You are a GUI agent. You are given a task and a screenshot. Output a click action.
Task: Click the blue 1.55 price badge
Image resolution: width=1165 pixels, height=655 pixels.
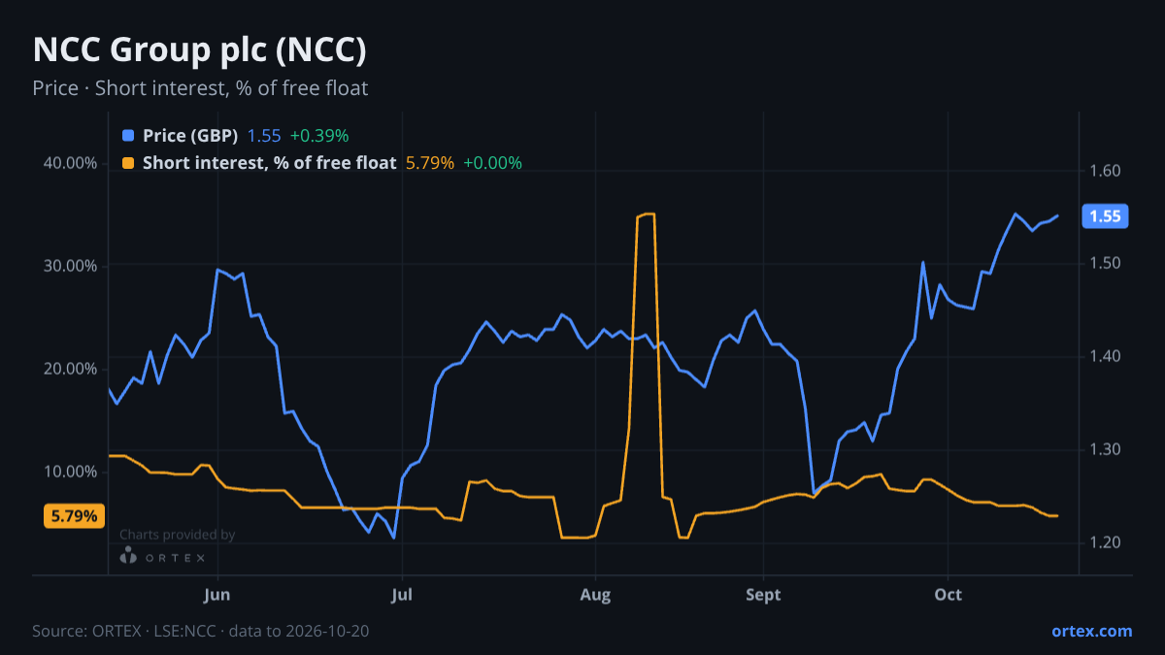click(x=1105, y=216)
